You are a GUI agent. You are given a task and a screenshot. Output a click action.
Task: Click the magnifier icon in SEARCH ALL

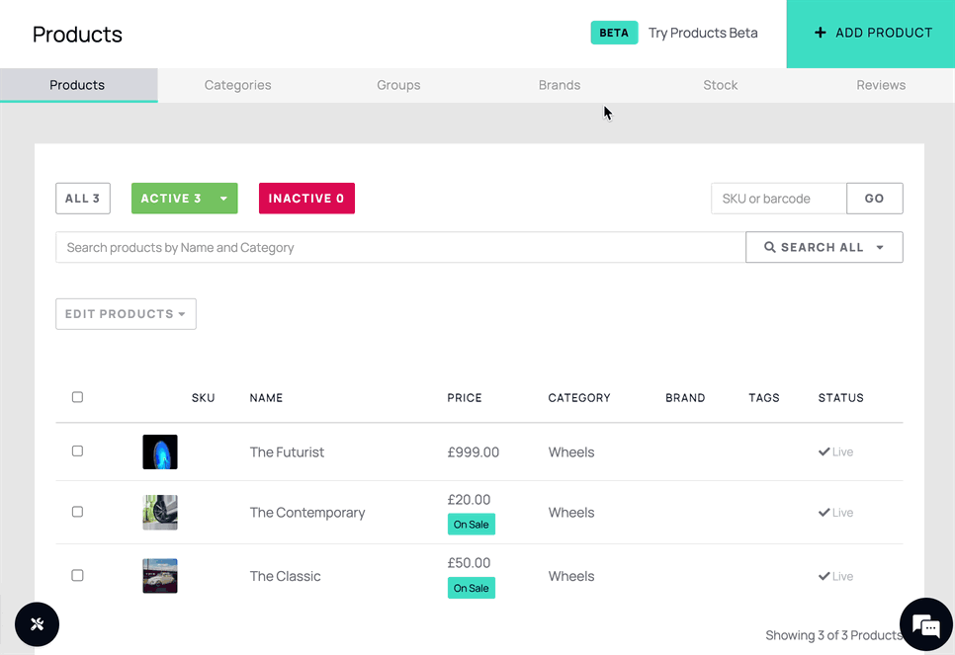(770, 247)
